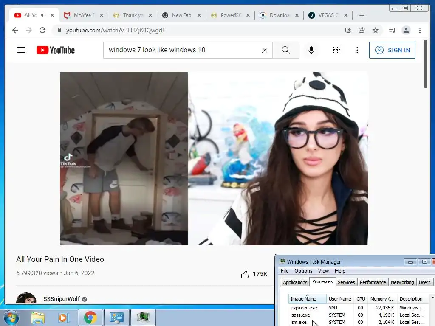Screen dimensions: 435x326
Task: Click the share page icon in address bar
Action: point(362,30)
